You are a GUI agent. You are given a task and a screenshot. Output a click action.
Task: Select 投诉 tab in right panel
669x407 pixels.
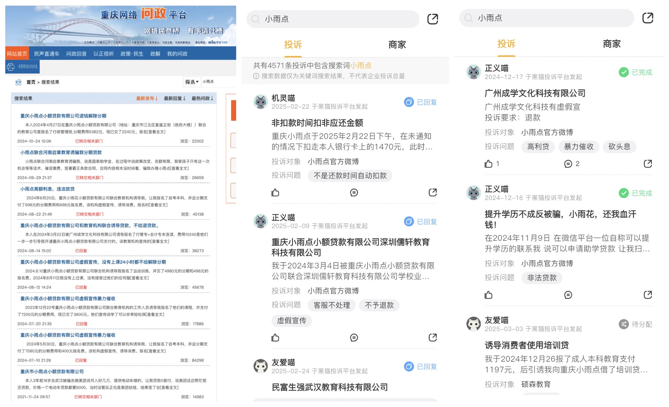click(x=506, y=44)
